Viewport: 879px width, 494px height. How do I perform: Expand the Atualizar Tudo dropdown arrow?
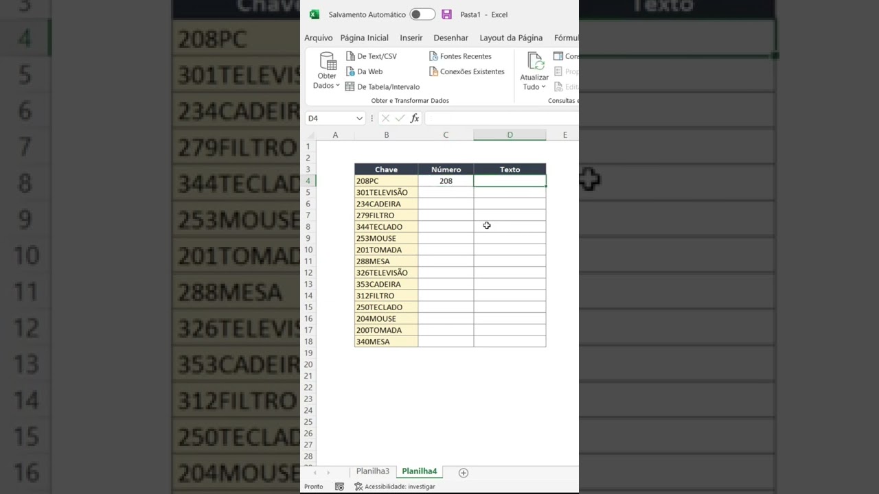click(543, 86)
